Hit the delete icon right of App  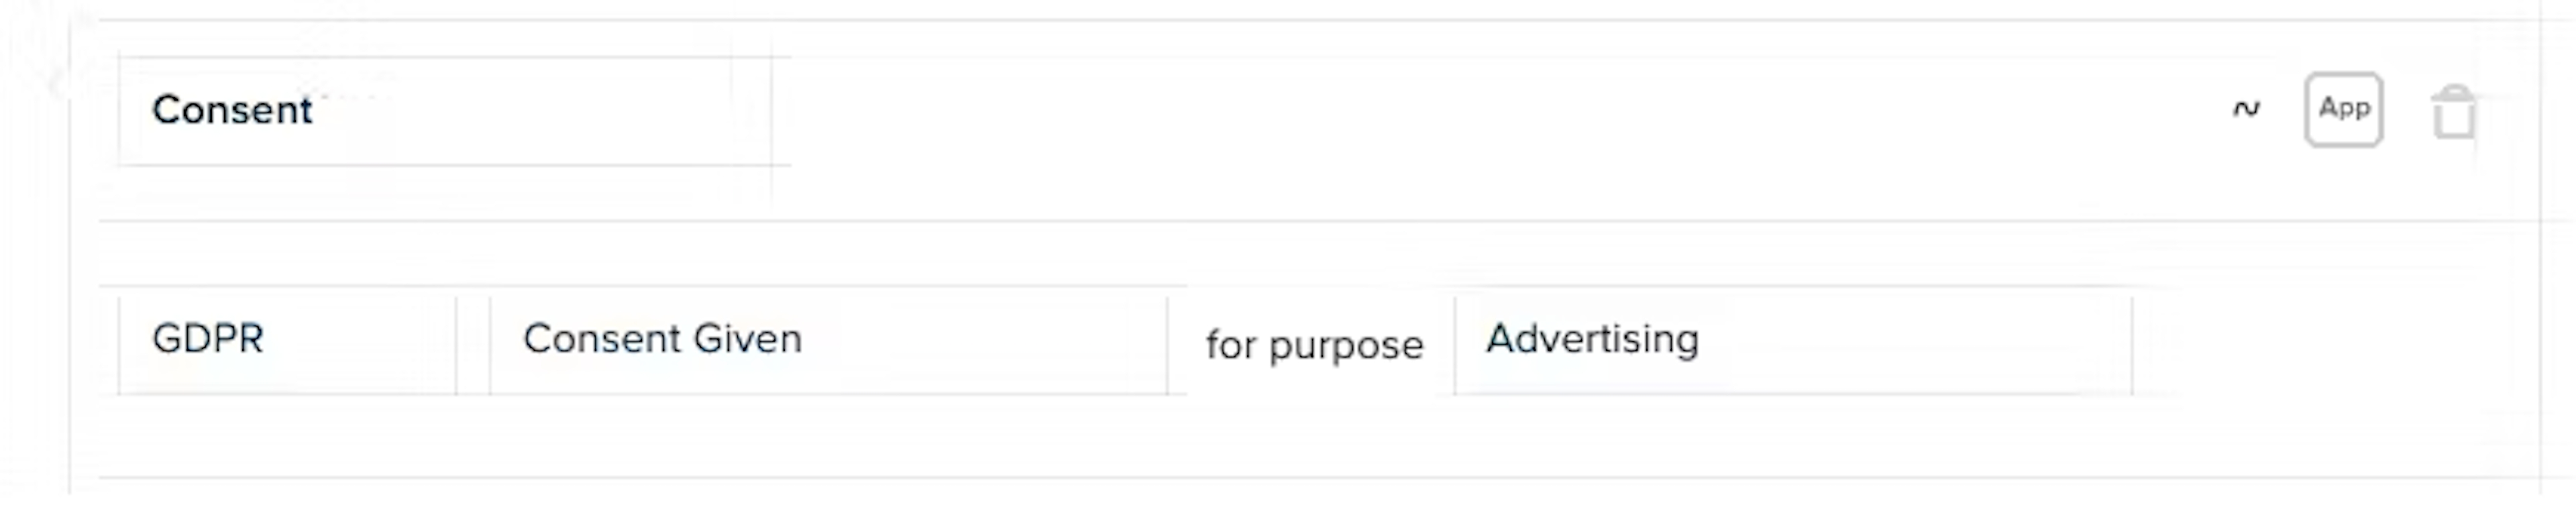[2453, 113]
